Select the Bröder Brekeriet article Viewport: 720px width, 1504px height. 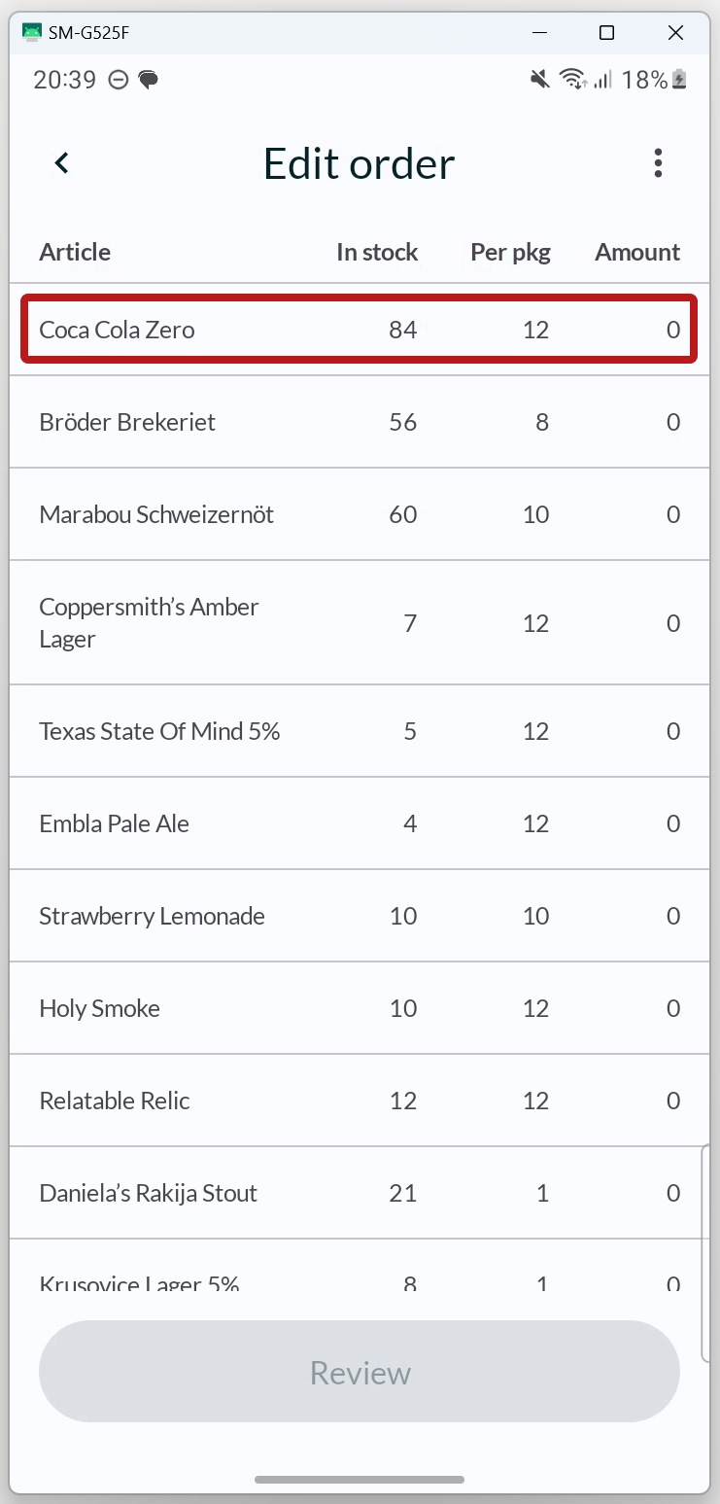coord(127,422)
